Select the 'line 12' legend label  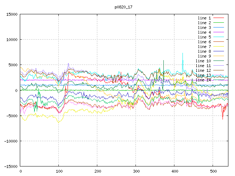tap(203, 70)
